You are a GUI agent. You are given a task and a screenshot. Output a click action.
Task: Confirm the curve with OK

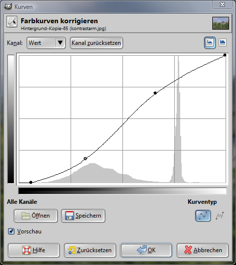coord(146,250)
